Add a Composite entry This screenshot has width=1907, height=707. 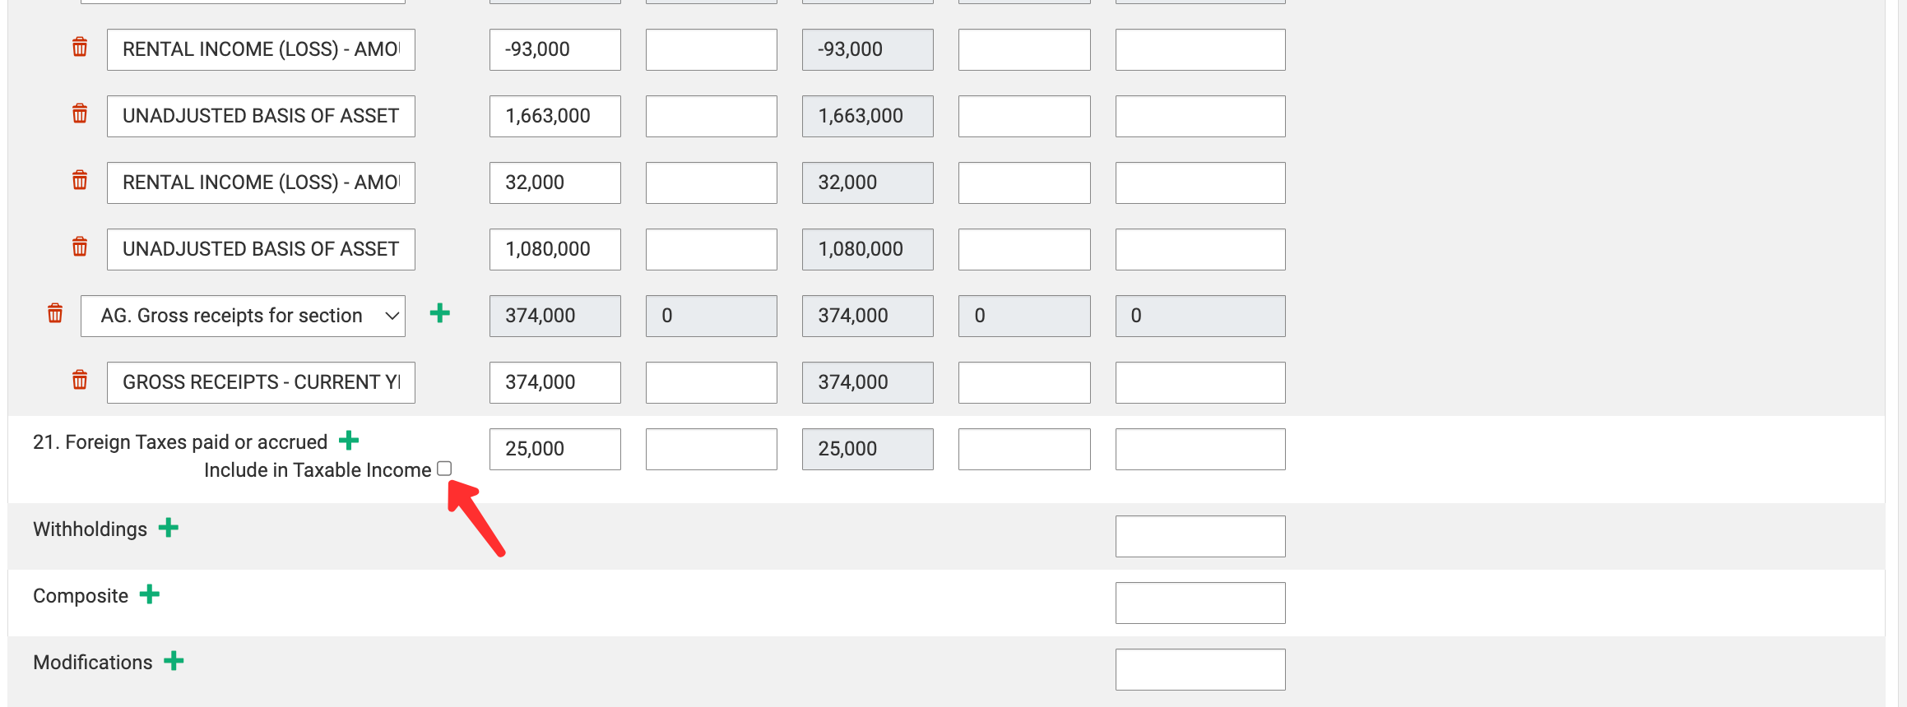pos(150,594)
